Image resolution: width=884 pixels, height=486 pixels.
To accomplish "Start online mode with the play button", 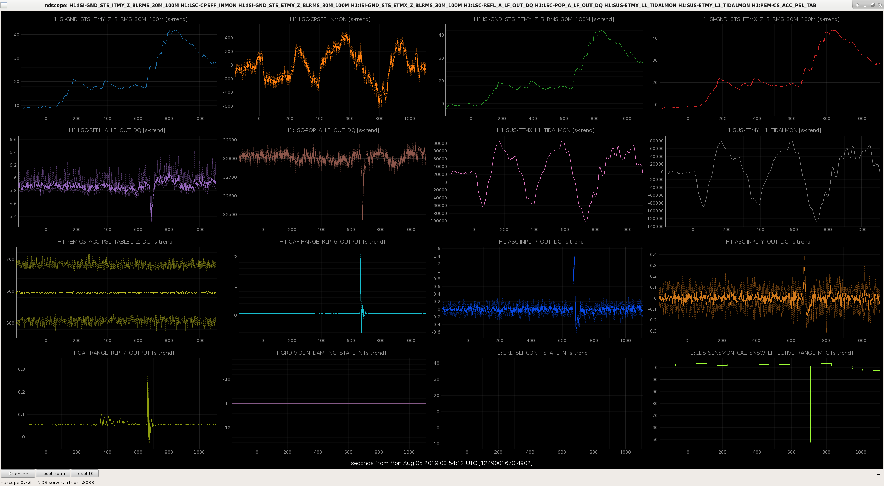I will (x=18, y=474).
